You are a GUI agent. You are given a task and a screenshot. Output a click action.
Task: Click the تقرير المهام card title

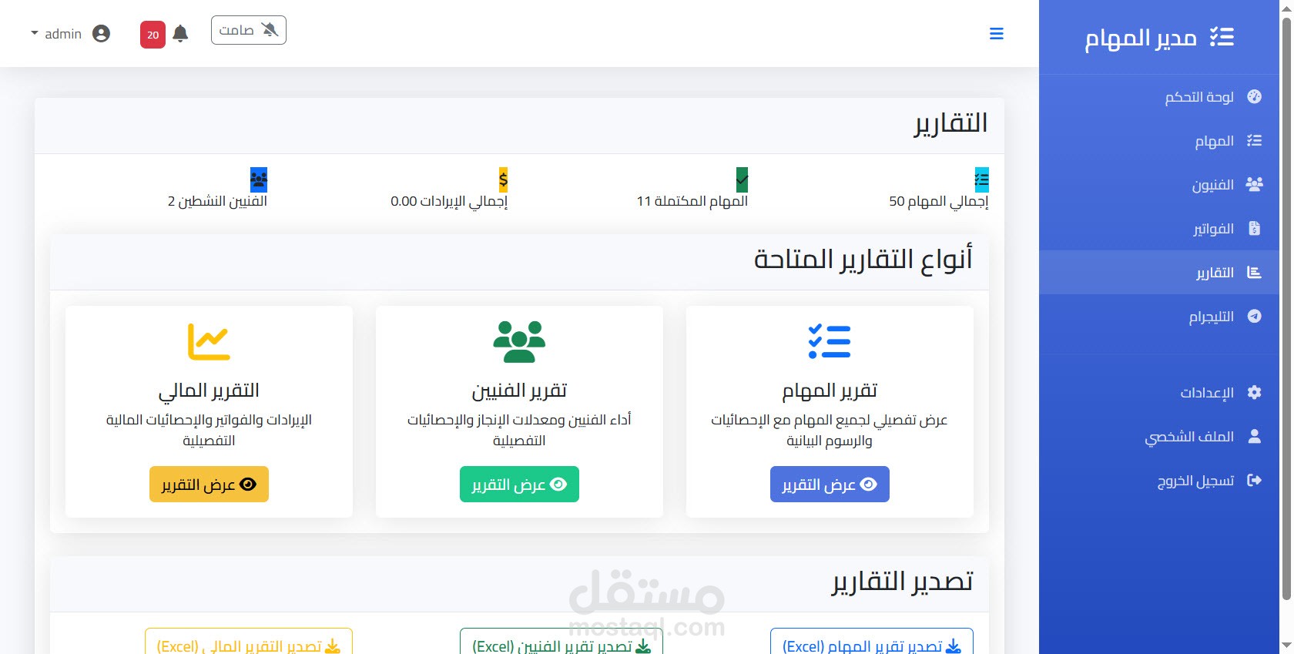830,391
